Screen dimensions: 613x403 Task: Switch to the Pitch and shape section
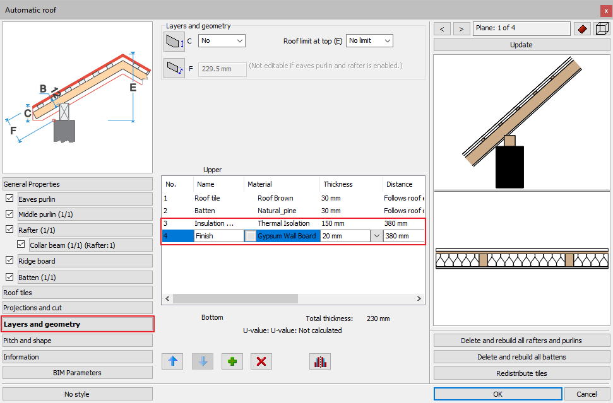pos(78,341)
